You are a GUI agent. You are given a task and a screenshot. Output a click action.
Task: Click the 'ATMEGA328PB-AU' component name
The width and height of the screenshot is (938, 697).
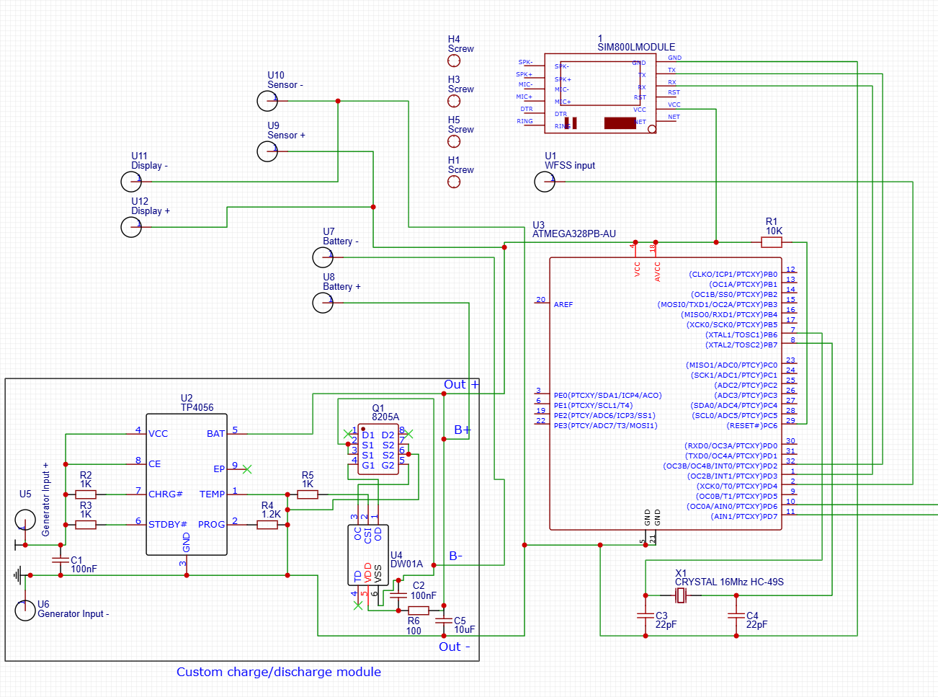click(574, 234)
